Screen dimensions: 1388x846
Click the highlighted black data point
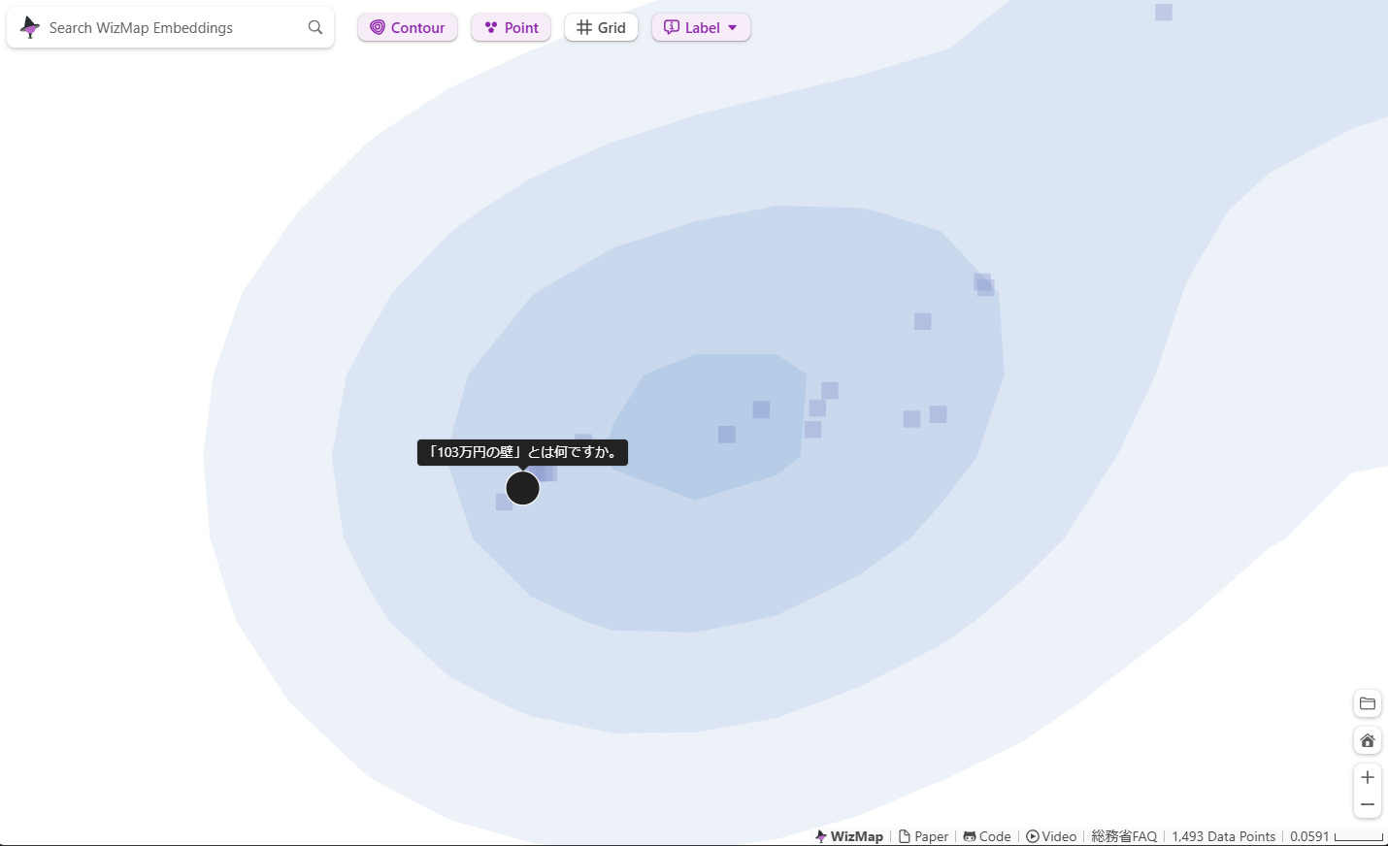pos(523,488)
